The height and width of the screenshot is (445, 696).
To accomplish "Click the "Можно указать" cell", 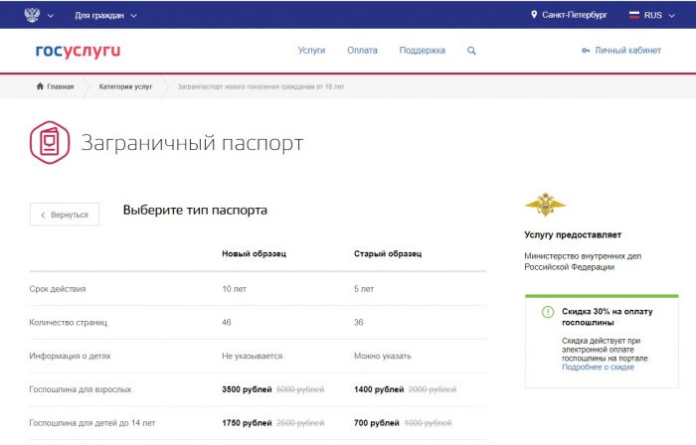I will pyautogui.click(x=382, y=356).
